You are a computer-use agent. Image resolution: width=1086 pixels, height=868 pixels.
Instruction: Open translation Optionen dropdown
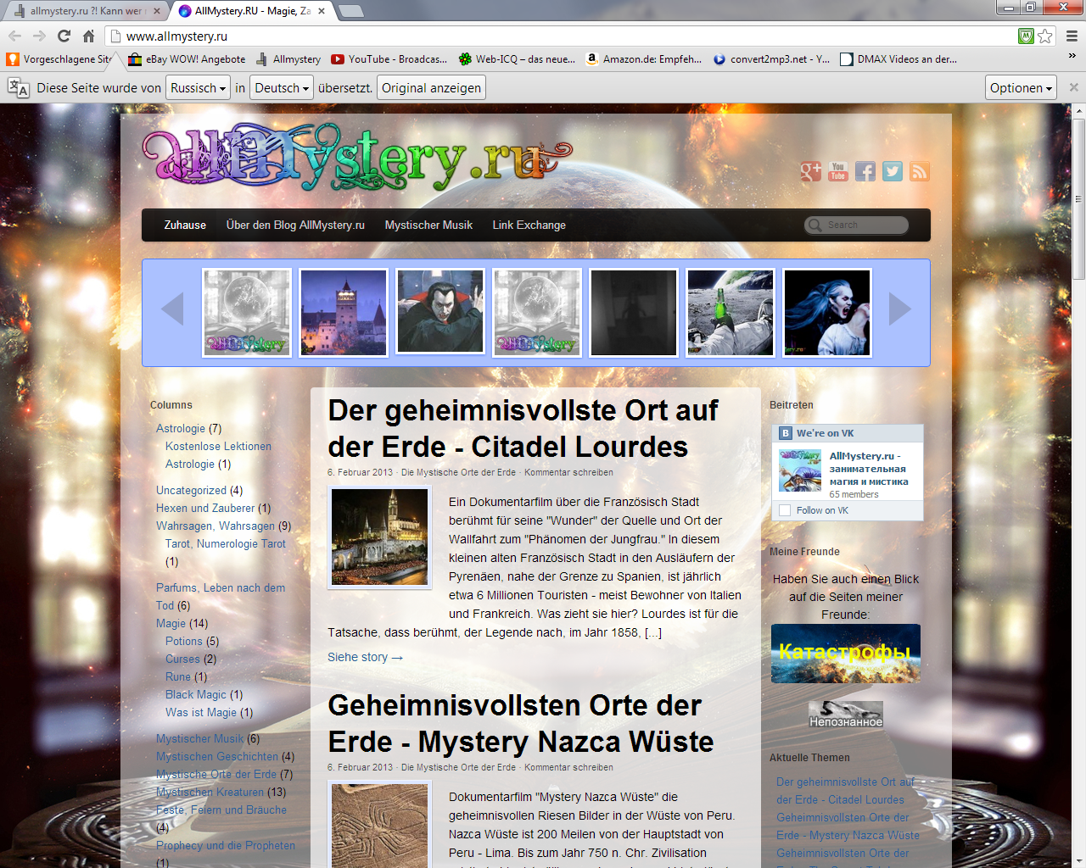click(x=1021, y=87)
